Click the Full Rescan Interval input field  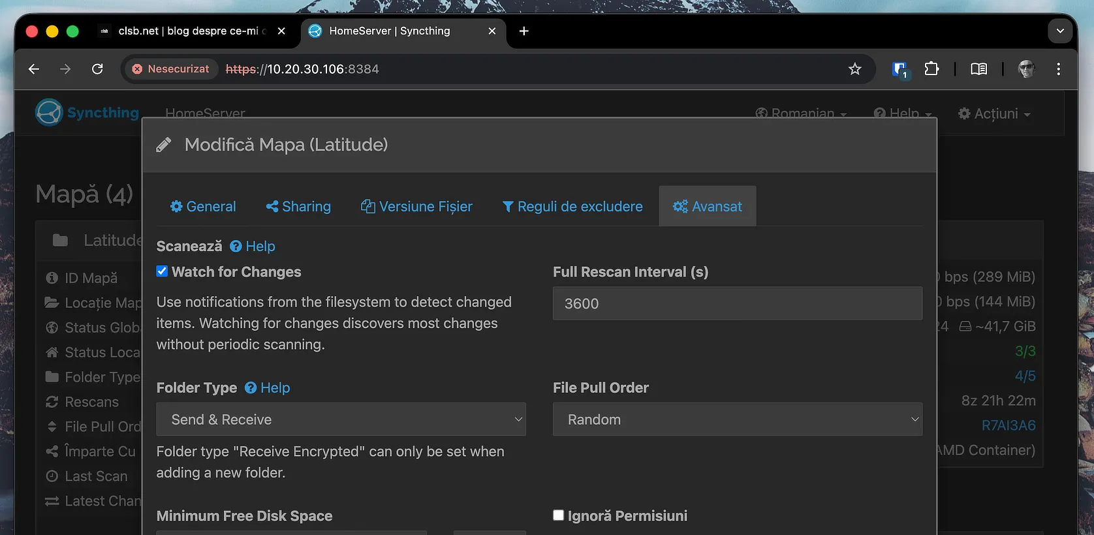pyautogui.click(x=737, y=304)
